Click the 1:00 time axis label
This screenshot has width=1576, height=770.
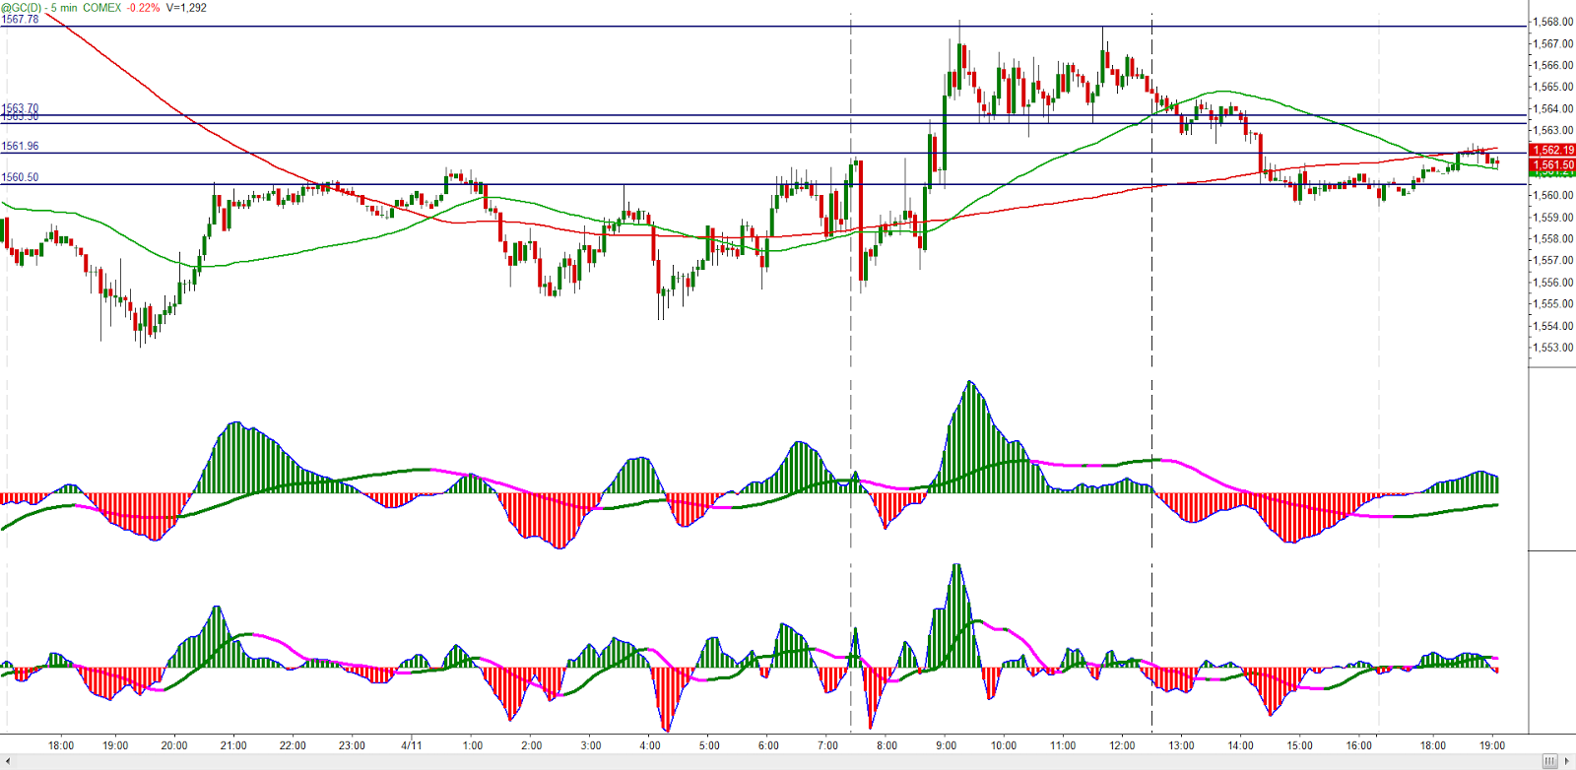[473, 745]
